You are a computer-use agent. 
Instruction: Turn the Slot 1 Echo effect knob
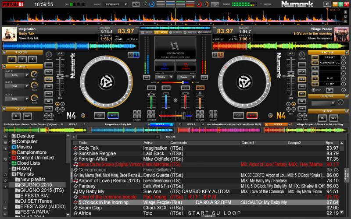34,74
